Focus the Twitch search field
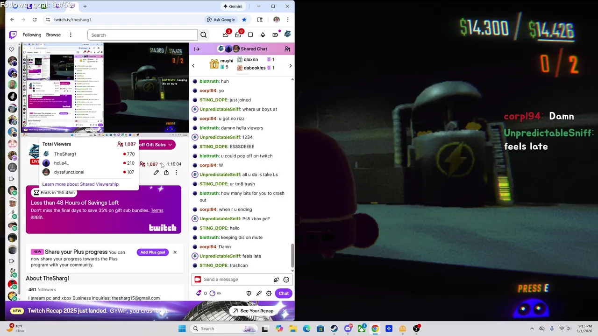 (142, 35)
